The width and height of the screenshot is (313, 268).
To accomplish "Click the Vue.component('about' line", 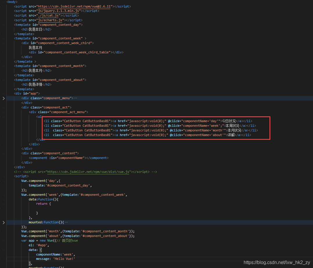I will [x=78, y=236].
